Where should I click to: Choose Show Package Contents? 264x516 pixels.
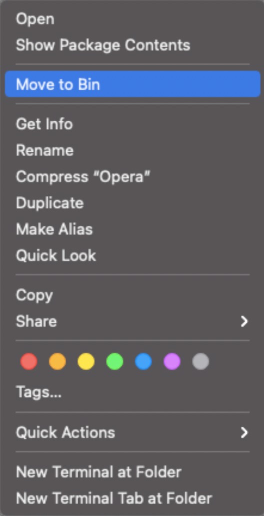coord(132,45)
